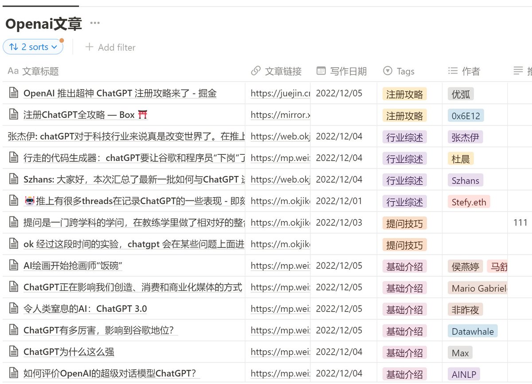Click the page icon of 提问是一门跨学科的学问 row
This screenshot has width=532, height=384.
pos(14,223)
